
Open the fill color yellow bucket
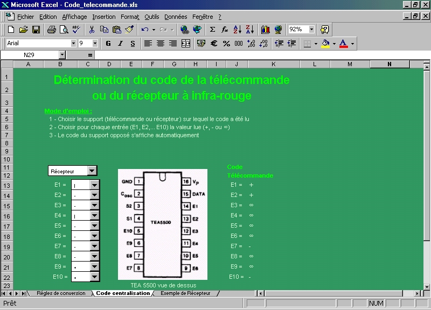325,44
